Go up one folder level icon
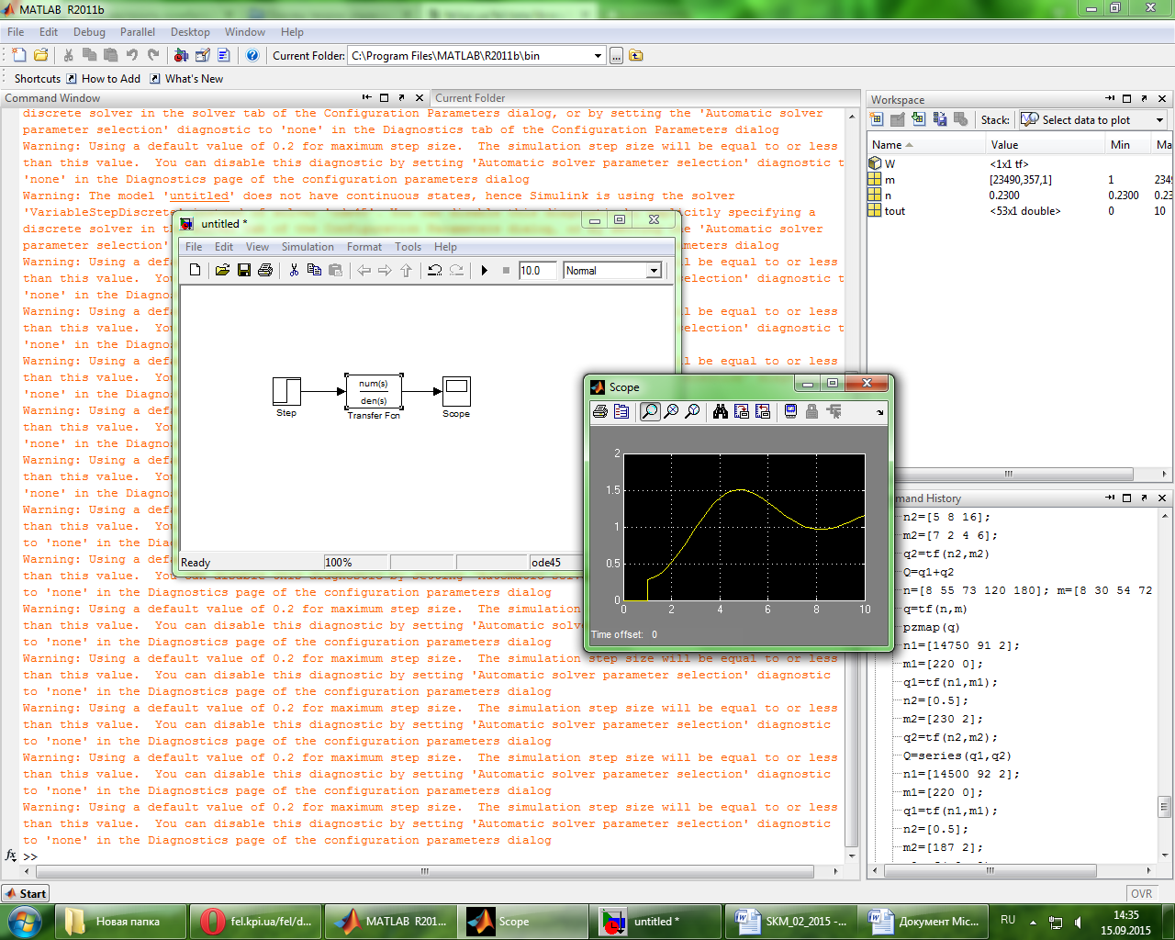This screenshot has width=1175, height=940. (x=635, y=56)
